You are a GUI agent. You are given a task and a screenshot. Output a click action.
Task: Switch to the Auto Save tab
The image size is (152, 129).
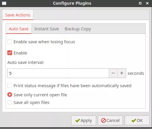pyautogui.click(x=19, y=29)
